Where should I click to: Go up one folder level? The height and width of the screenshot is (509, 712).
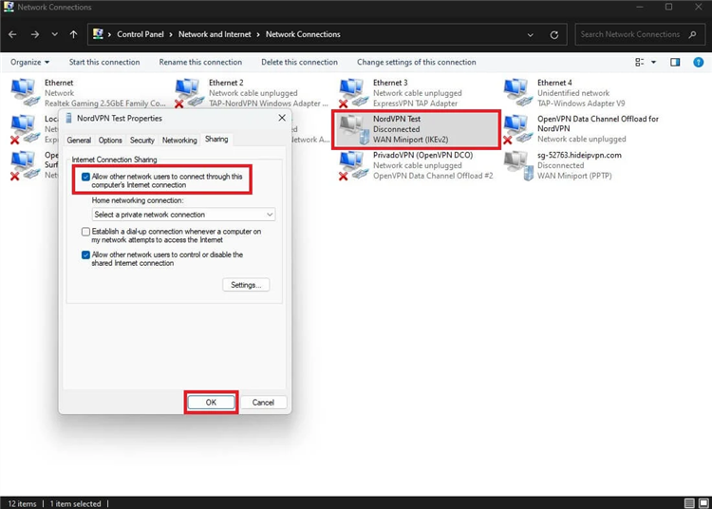pos(73,34)
